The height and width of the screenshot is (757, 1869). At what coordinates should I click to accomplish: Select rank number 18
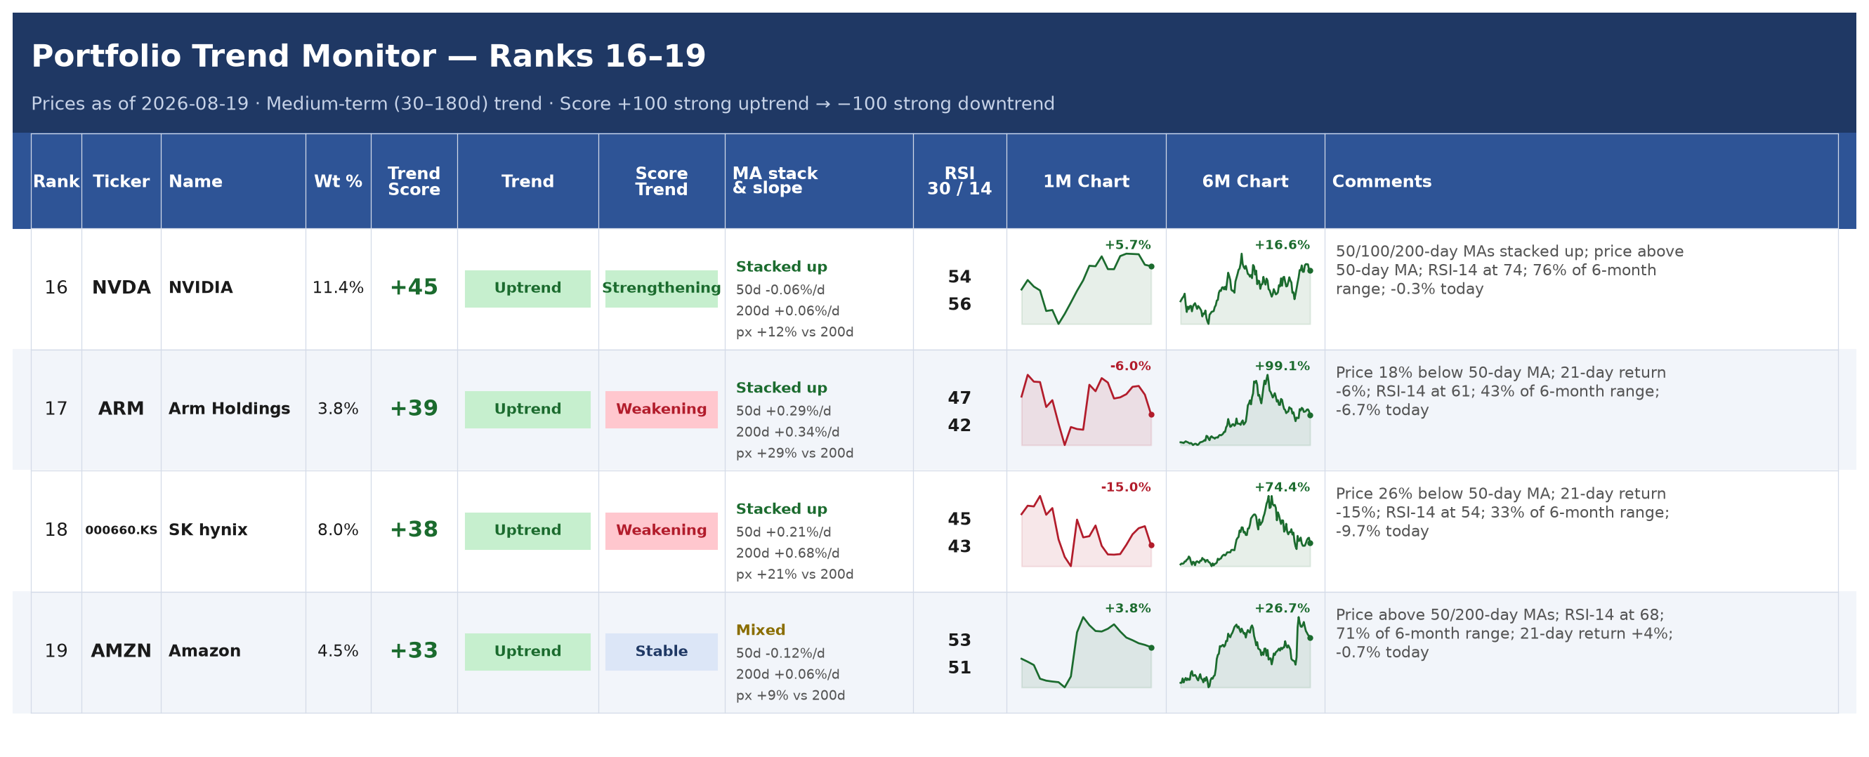[x=56, y=530]
